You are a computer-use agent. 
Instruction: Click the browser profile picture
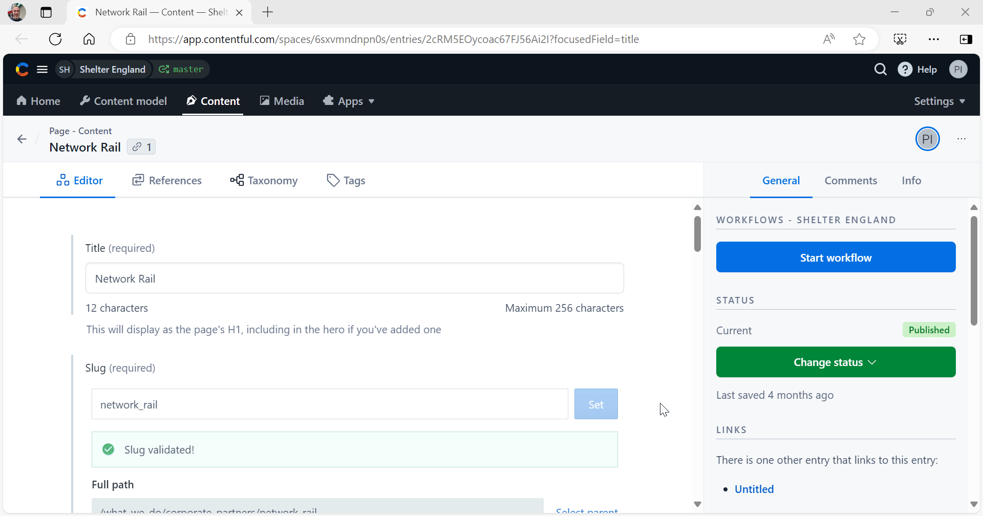point(16,12)
